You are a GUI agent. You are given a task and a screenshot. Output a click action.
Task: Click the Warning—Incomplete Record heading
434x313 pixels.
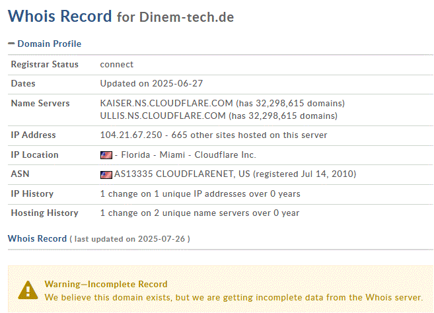click(106, 284)
